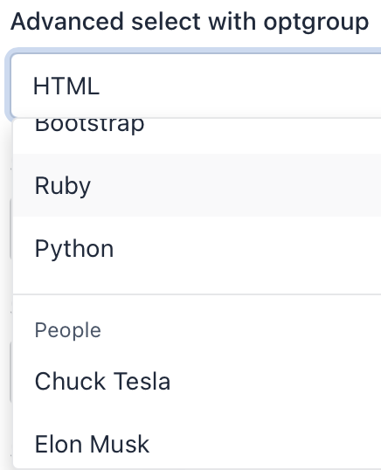Pick Chuck Tesla under People group
Image resolution: width=381 pixels, height=470 pixels.
click(x=197, y=381)
